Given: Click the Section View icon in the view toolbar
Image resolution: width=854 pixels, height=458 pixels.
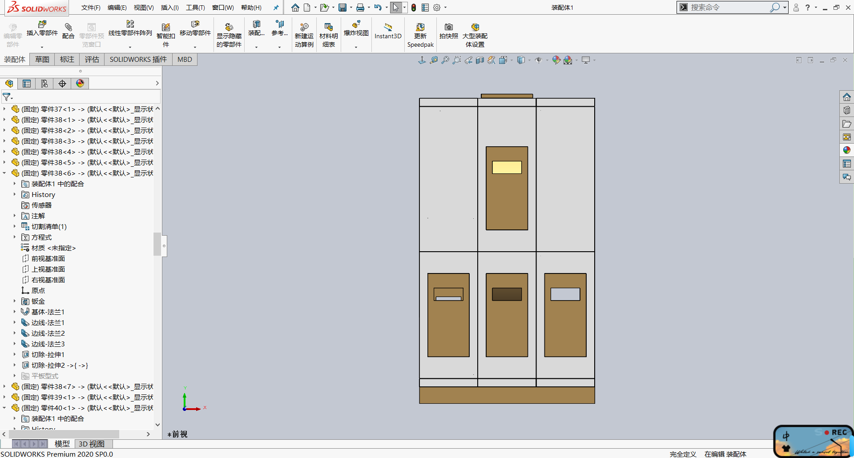Looking at the screenshot, I should 480,60.
